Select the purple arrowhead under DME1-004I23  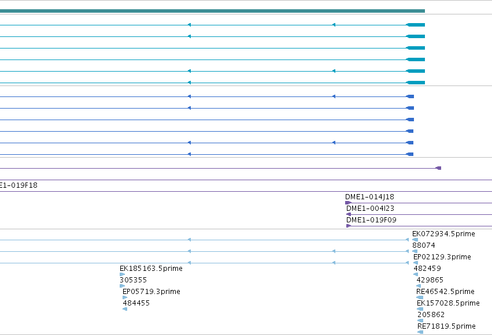(349, 214)
